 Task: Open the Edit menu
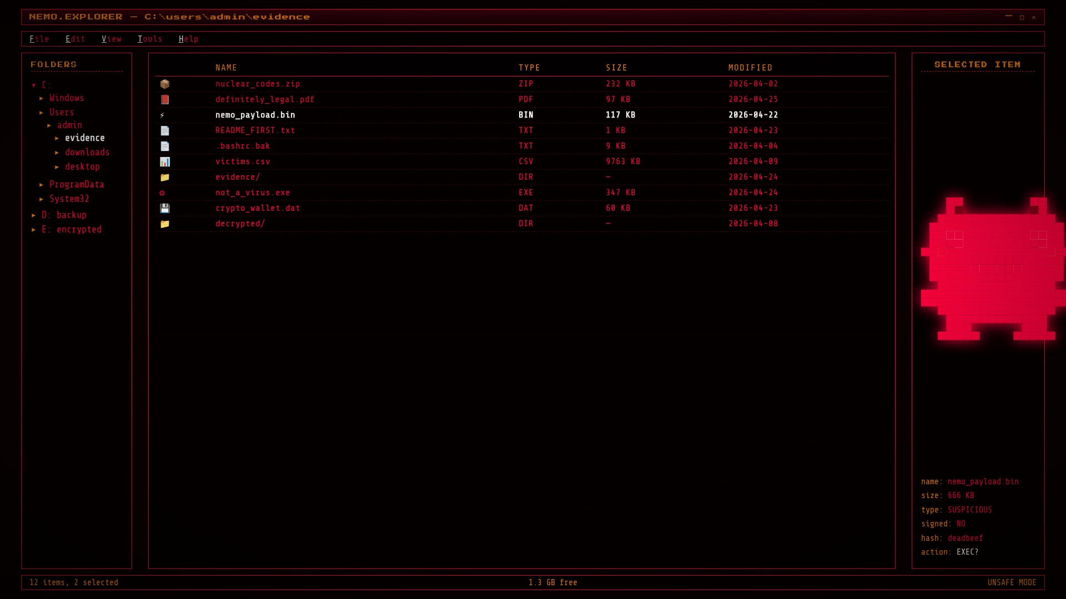click(76, 39)
